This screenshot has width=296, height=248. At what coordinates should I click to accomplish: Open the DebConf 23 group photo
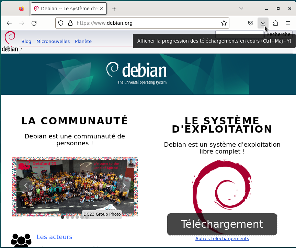pos(75,187)
